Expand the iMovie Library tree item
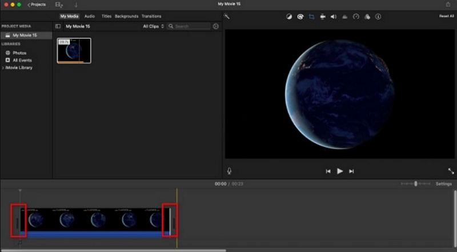The height and width of the screenshot is (252, 457). coord(3,67)
